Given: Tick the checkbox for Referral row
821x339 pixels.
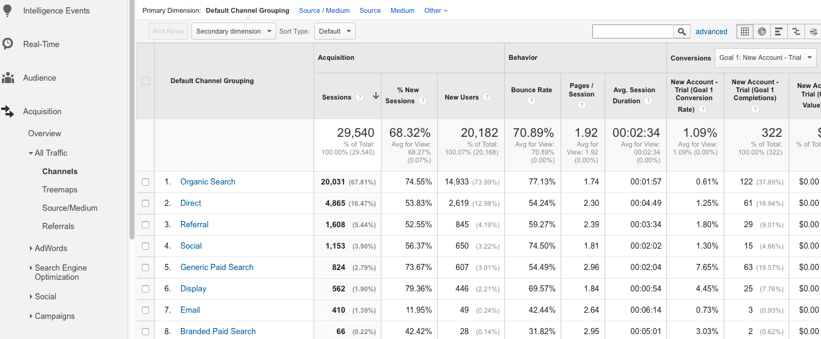Looking at the screenshot, I should tap(145, 225).
